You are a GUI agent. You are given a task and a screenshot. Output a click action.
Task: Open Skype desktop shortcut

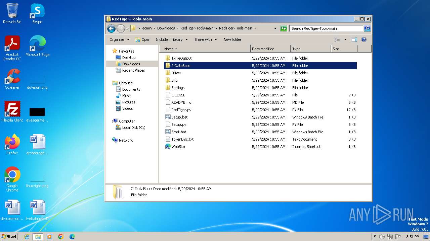click(x=37, y=13)
